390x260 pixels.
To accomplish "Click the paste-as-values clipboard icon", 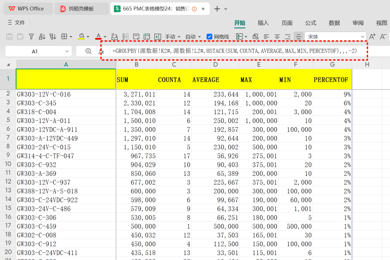I will pyautogui.click(x=10, y=37).
